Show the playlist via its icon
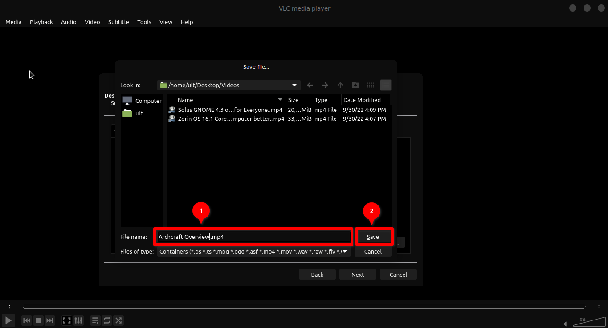 coord(95,320)
